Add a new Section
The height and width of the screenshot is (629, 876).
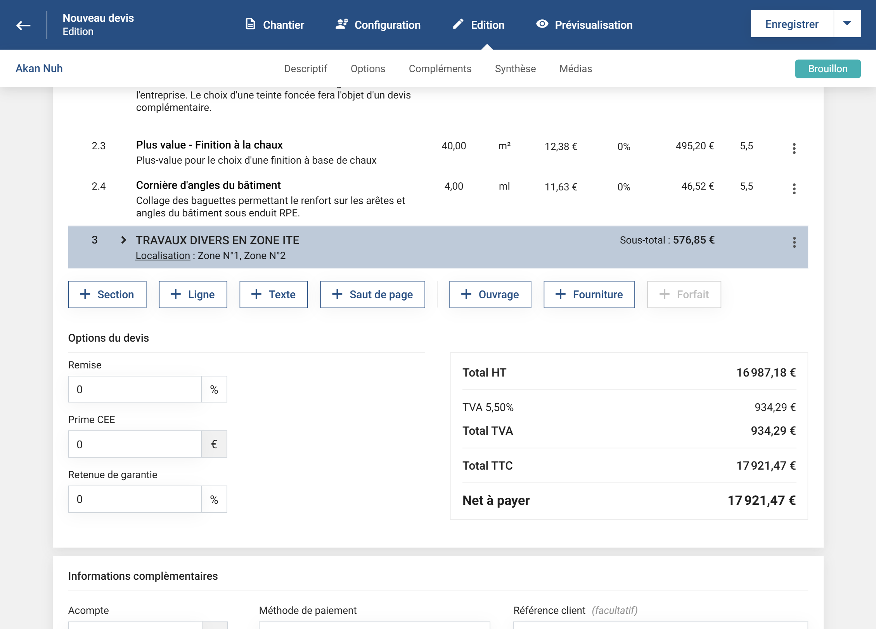coord(107,294)
